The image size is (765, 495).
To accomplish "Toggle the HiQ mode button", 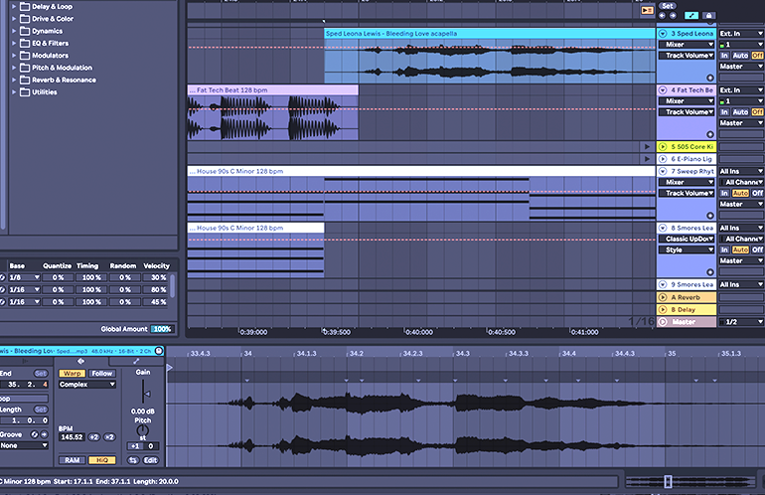I will [x=101, y=460].
